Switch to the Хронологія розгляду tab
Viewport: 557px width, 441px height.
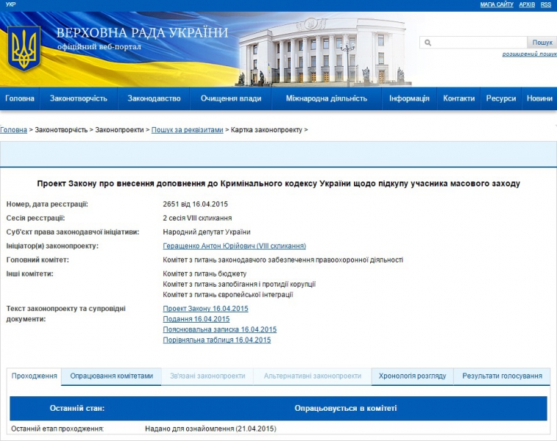412,376
